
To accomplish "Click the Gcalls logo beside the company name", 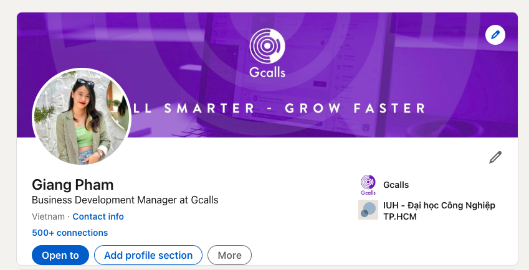I will click(368, 184).
